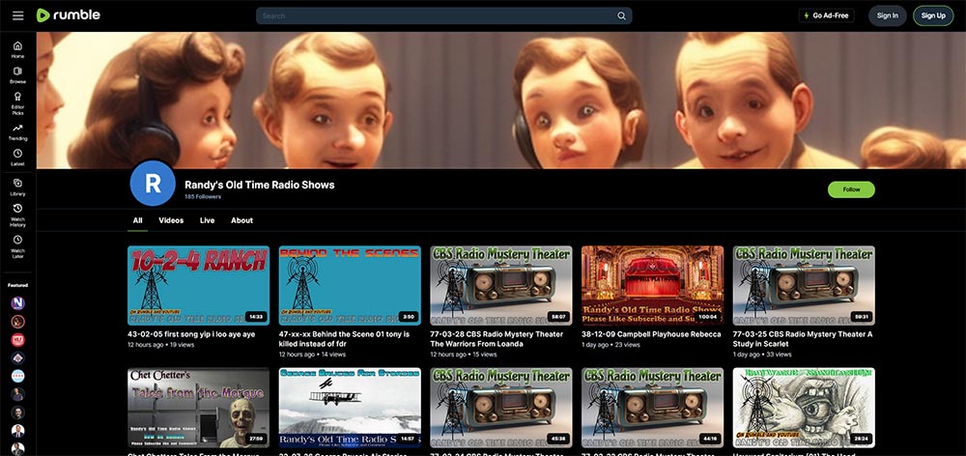Open title '43-02-05 first song yip i loo aye aye'
Viewport: 966px width, 456px height.
pos(191,334)
